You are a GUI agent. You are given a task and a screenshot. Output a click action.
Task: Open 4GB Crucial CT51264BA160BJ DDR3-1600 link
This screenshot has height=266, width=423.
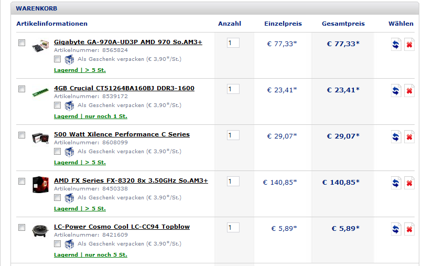pos(124,88)
